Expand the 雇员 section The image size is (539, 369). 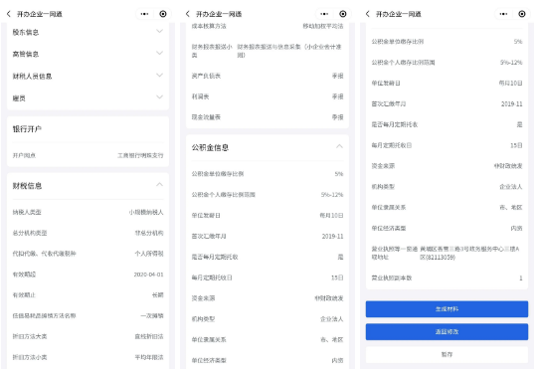coord(88,98)
